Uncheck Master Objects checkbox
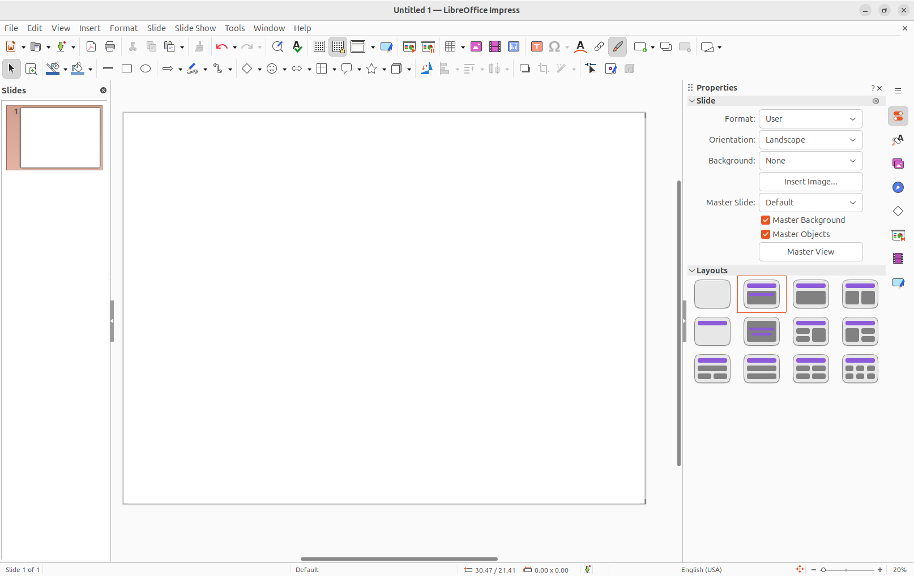Viewport: 914px width, 576px height. click(766, 234)
